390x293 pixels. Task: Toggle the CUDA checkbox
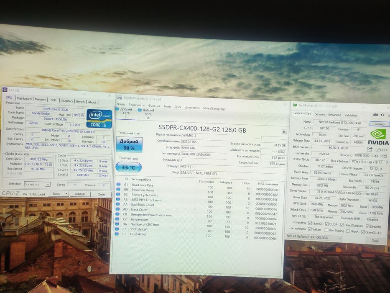(x=327, y=224)
